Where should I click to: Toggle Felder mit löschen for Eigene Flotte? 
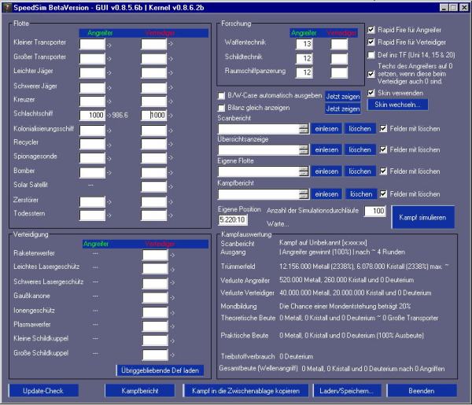(383, 171)
